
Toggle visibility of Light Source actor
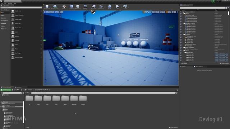point(181,38)
